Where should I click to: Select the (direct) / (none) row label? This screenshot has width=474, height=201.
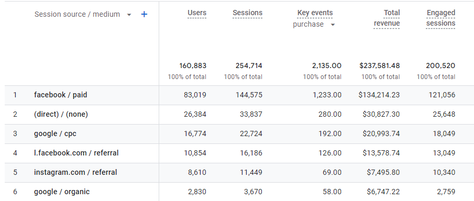click(x=61, y=114)
